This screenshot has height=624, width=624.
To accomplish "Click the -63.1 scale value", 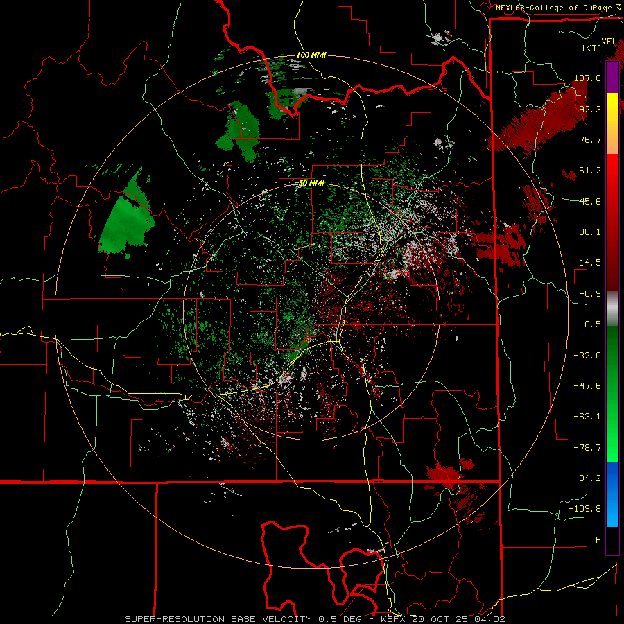I will [587, 417].
